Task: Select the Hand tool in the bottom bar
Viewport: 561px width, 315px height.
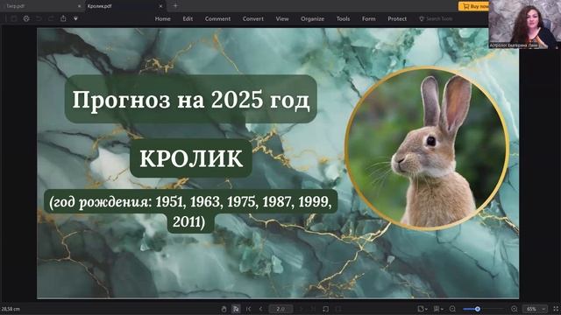Action: 224,309
